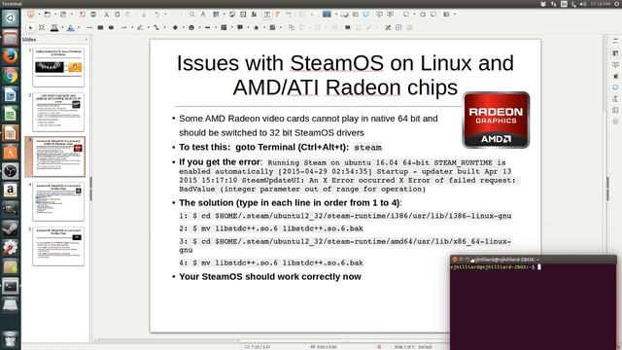Open sidebar Slide Transition icon
Viewport: 622px width, 350px height.
(615, 64)
